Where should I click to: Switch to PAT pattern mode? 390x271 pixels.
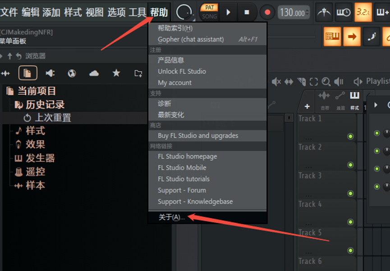[x=209, y=8]
